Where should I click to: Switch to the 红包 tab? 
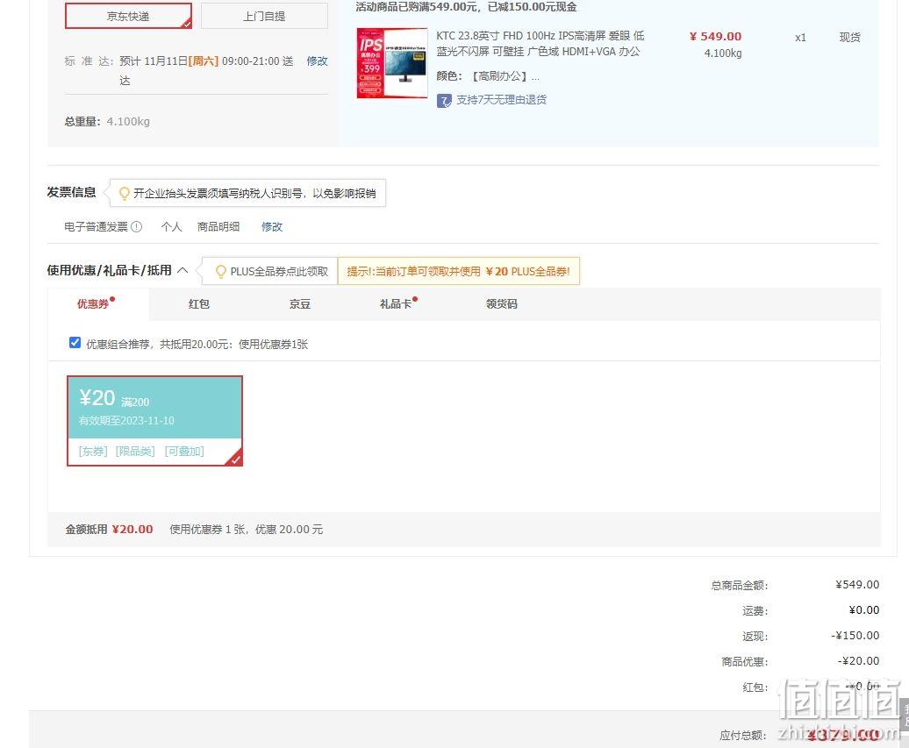199,303
